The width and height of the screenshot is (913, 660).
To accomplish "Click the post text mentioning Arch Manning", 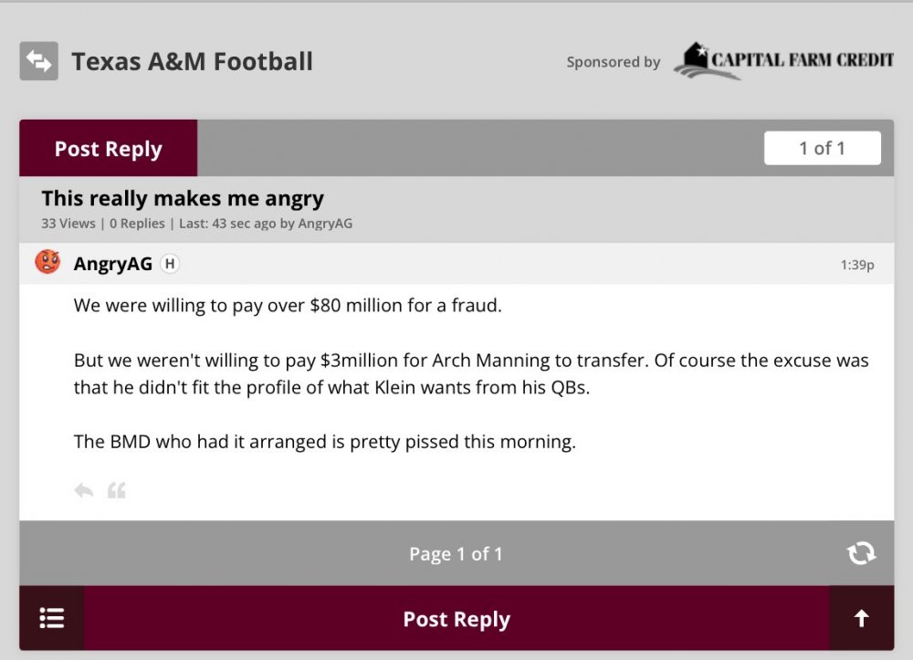I will (470, 373).
